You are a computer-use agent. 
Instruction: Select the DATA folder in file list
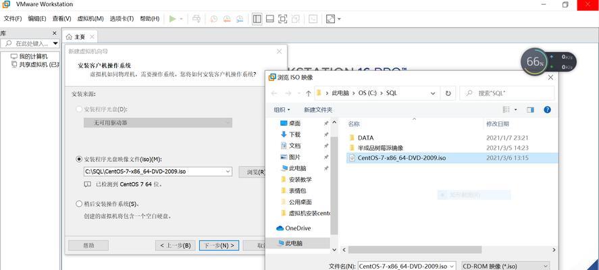[x=365, y=138]
